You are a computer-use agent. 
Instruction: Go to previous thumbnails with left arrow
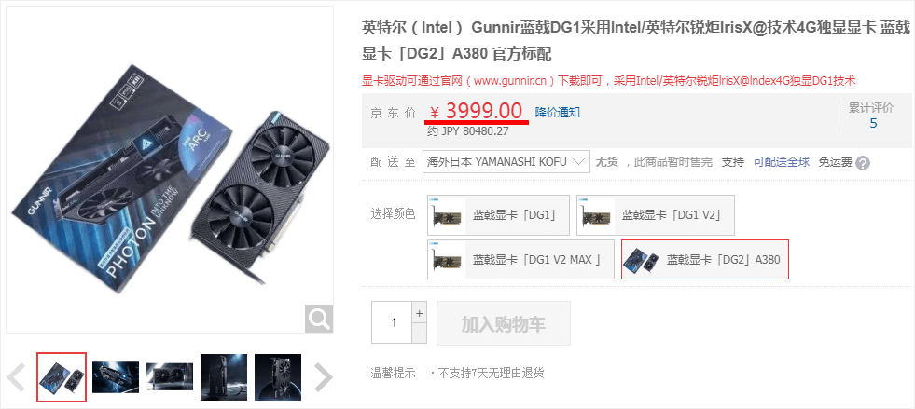coord(17,377)
